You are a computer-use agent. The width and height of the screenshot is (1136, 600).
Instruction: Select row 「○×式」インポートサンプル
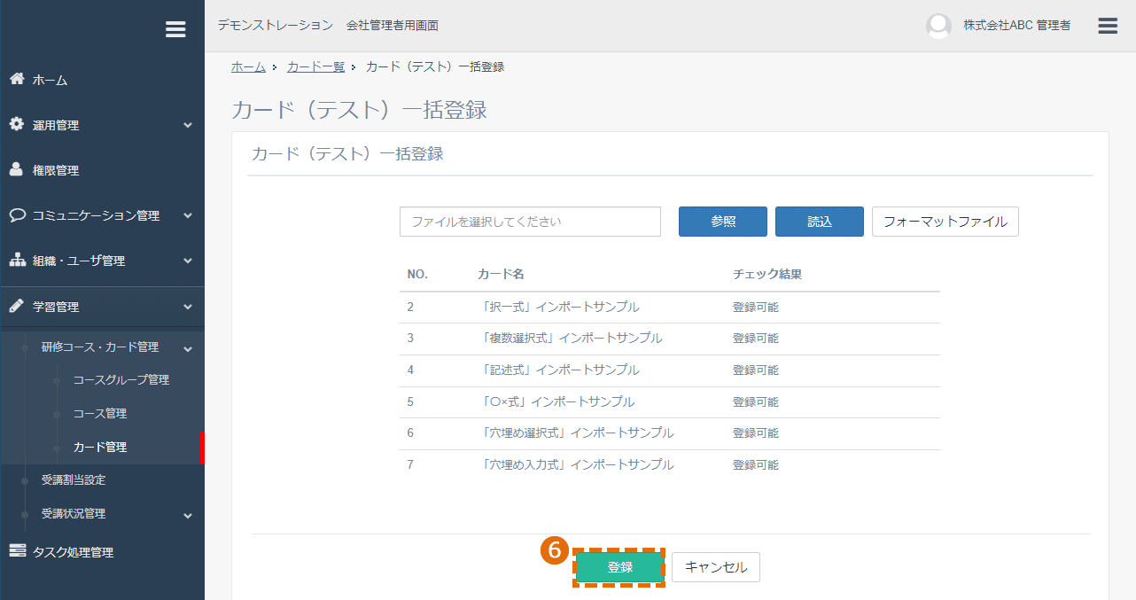tap(669, 401)
